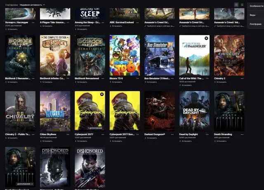This screenshot has width=264, height=190.
Task: Open the three-dot menu for ARK: Survival Evolved
Action: [137, 23]
